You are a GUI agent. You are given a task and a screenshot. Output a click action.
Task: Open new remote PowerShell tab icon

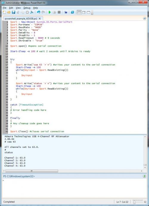[x=66, y=12]
